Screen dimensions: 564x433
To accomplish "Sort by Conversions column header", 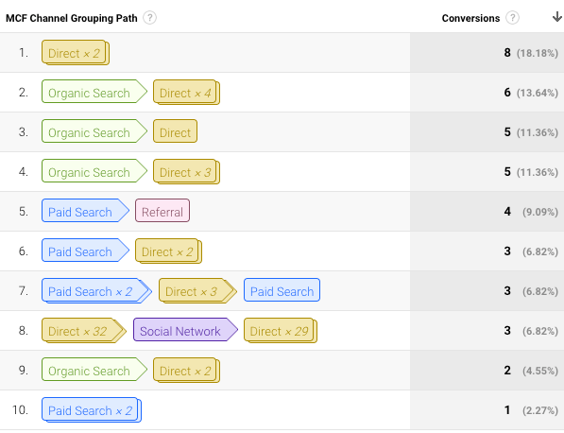I will point(470,18).
